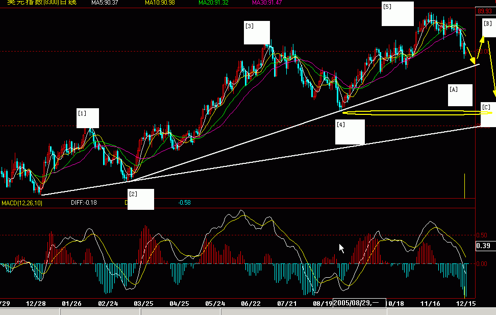This screenshot has height=315, width=496.
Task: Click the 11/16 date on the time axis
Action: click(430, 304)
